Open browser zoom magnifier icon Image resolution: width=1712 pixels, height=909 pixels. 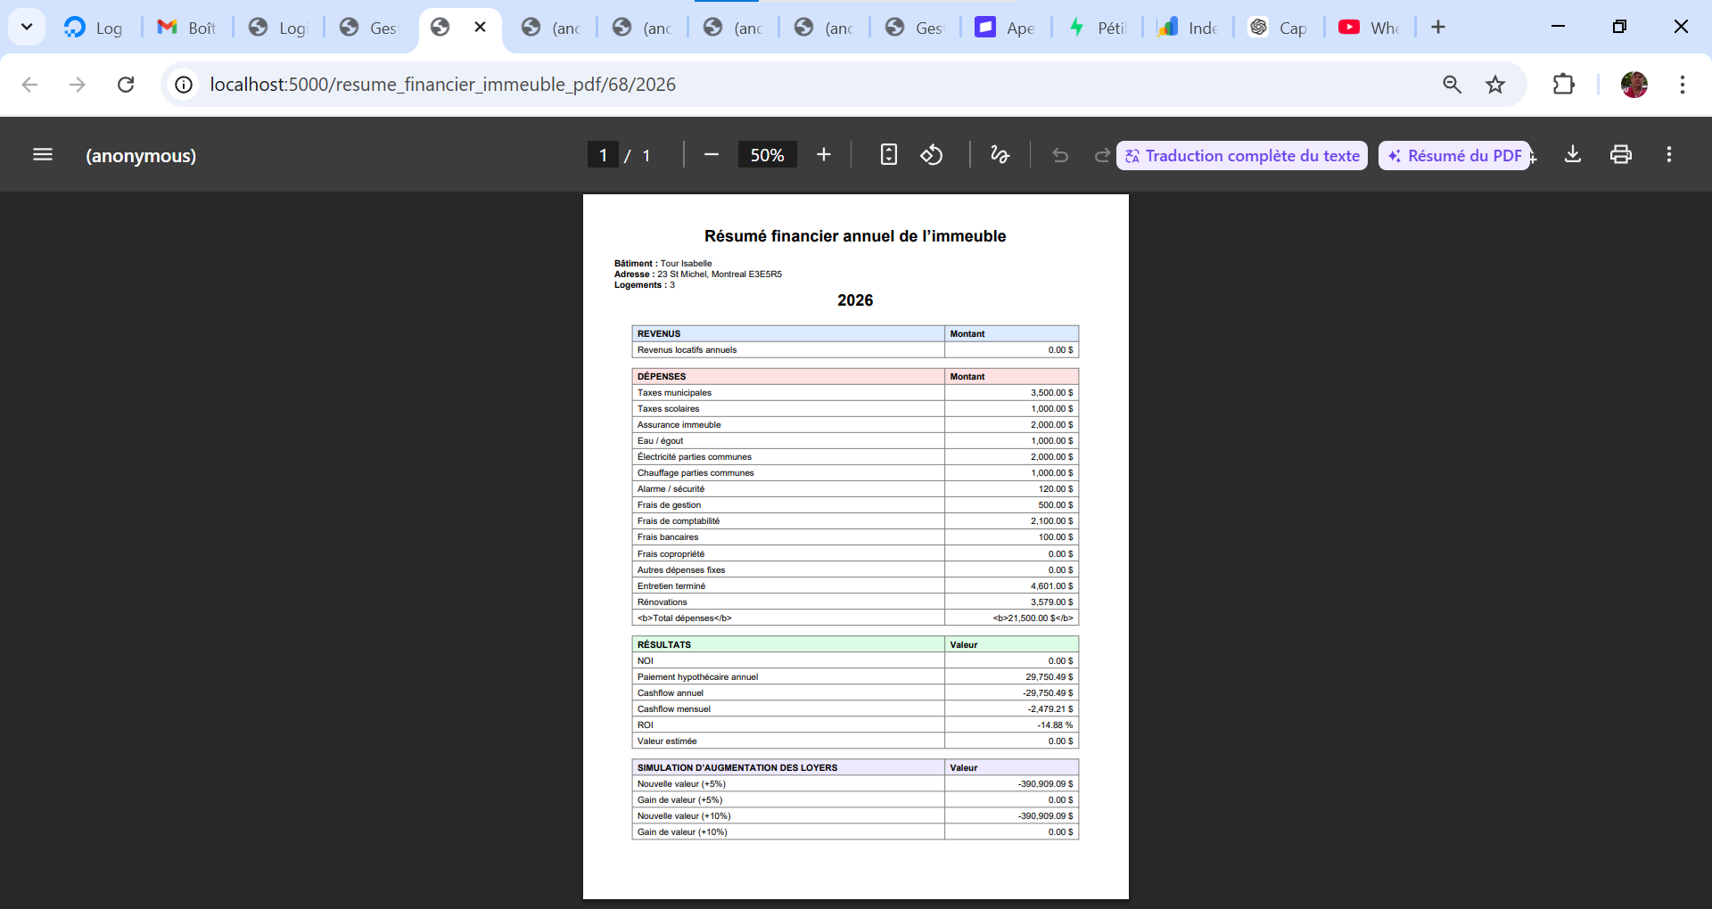(1452, 85)
